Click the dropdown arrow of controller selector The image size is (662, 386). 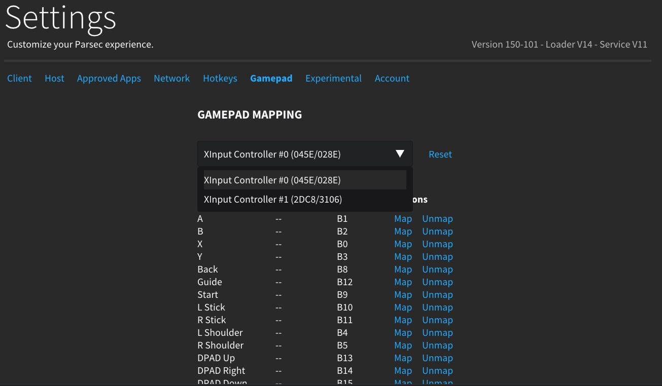click(x=400, y=154)
